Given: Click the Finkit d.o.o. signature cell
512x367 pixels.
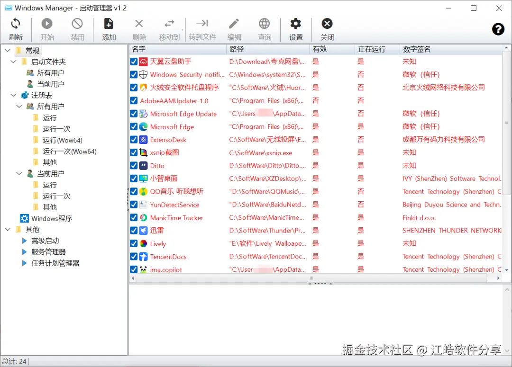Looking at the screenshot, I should click(419, 218).
